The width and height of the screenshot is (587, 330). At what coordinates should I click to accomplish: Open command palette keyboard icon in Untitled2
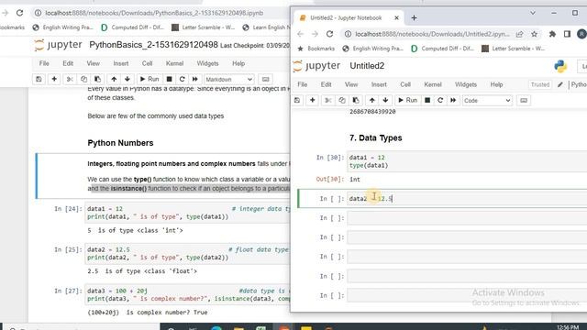tap(524, 100)
